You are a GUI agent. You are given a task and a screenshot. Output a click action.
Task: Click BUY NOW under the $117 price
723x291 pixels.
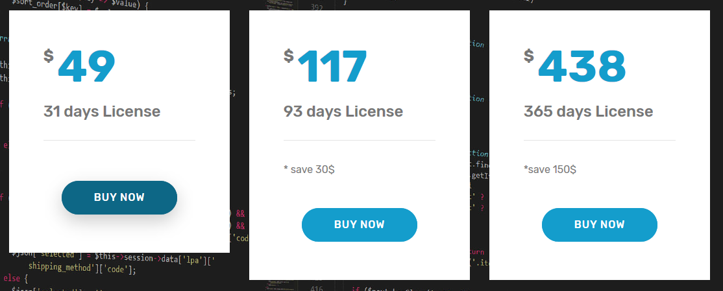point(359,225)
